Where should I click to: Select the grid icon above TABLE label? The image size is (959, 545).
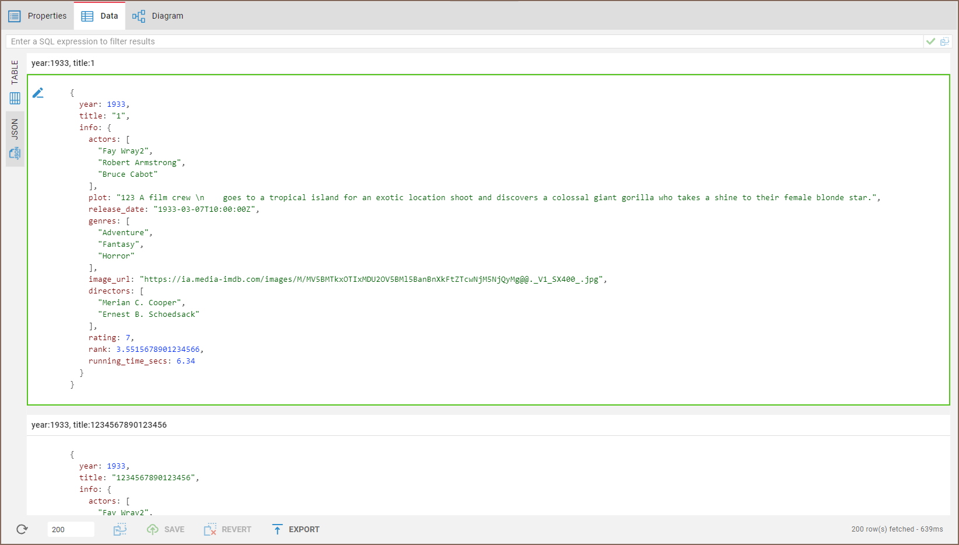(x=15, y=98)
